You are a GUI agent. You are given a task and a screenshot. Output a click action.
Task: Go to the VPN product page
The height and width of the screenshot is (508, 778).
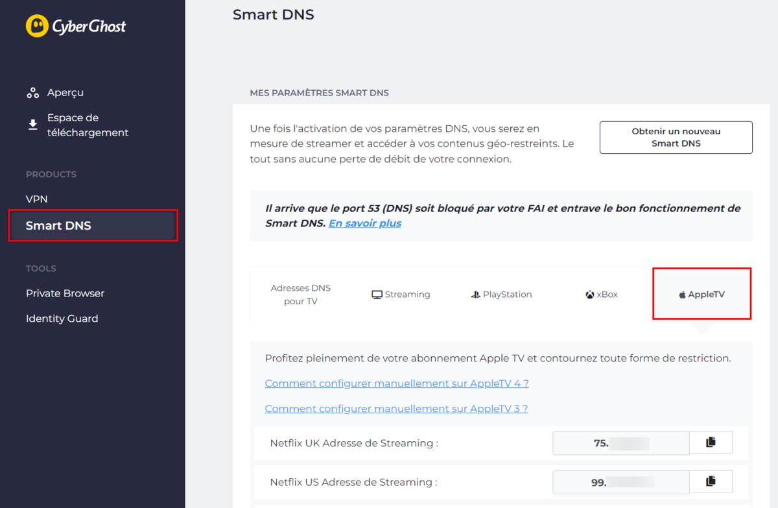[37, 199]
